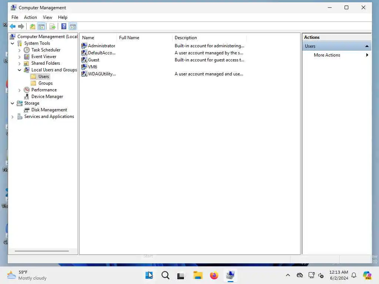This screenshot has width=379, height=284.
Task: Click the Export List toolbar icon
Action: click(x=53, y=26)
